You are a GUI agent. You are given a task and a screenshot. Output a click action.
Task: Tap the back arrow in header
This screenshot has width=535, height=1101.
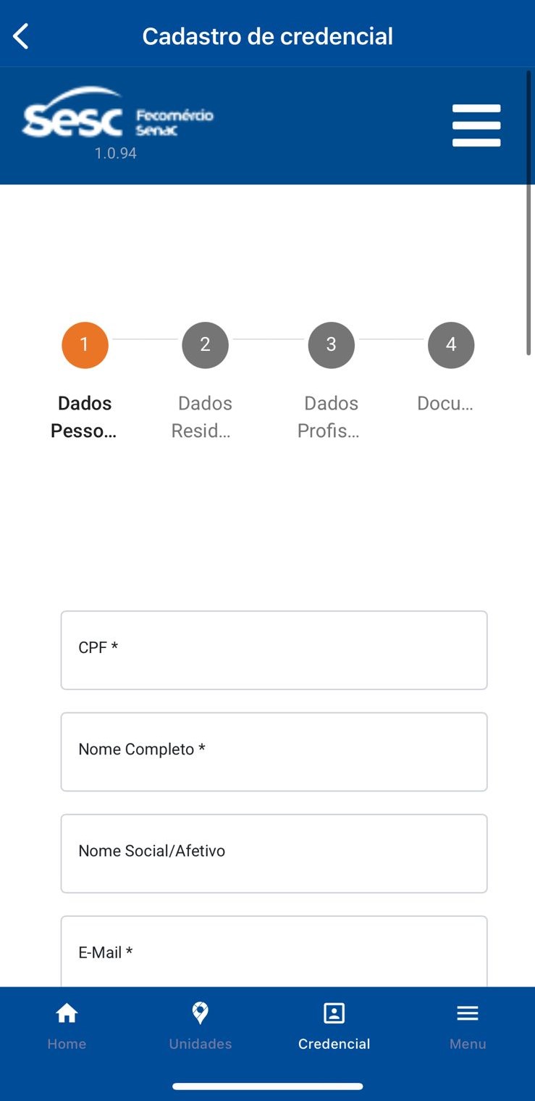pos(21,36)
